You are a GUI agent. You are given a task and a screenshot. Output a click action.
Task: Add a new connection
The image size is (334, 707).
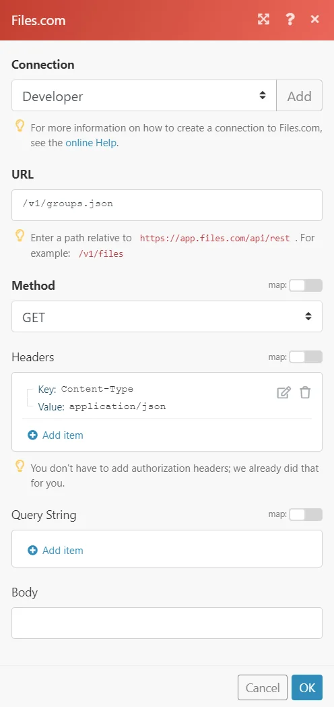299,96
